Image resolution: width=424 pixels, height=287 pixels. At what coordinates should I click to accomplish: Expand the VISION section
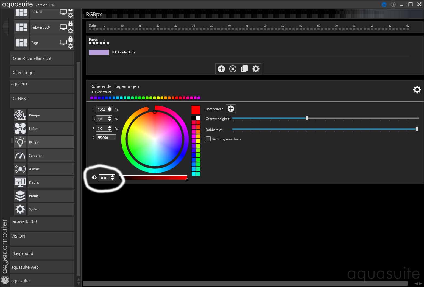point(42,239)
